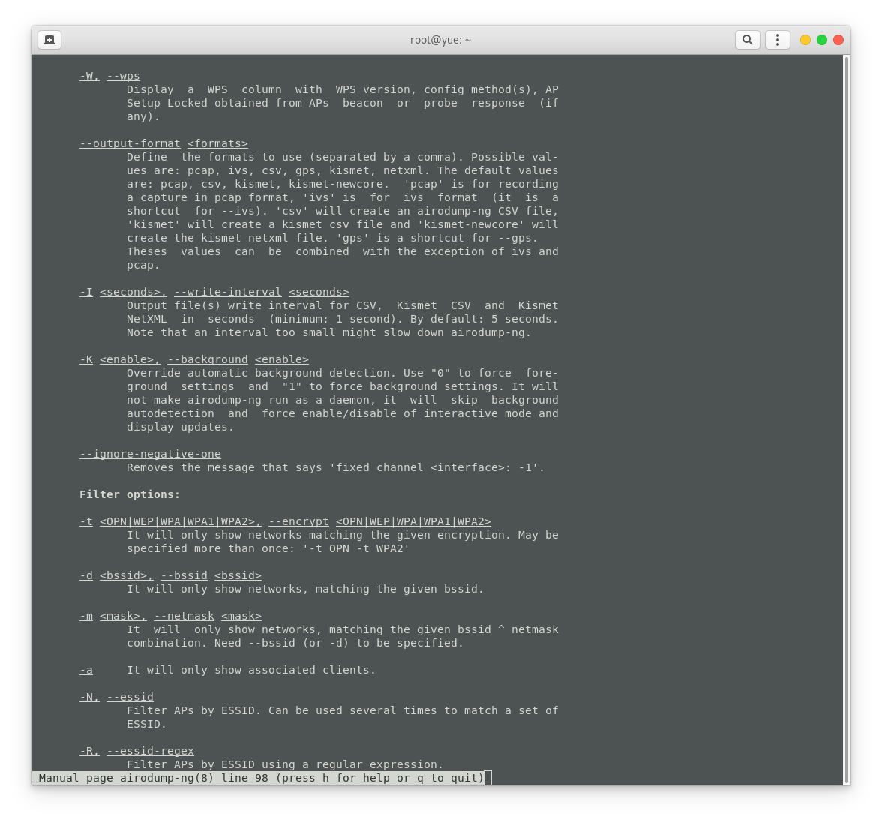The height and width of the screenshot is (823, 882).
Task: Click the root@yue: ~ window title
Action: point(440,40)
